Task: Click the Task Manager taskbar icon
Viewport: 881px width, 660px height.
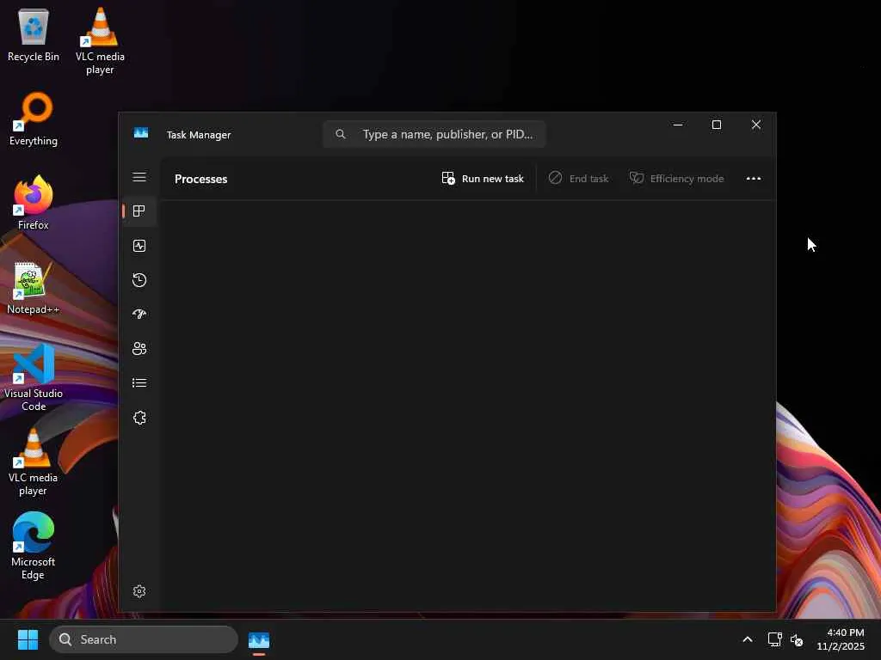Action: pos(259,639)
